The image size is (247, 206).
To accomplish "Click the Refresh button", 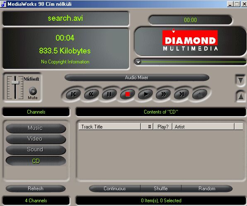I will [x=36, y=189].
